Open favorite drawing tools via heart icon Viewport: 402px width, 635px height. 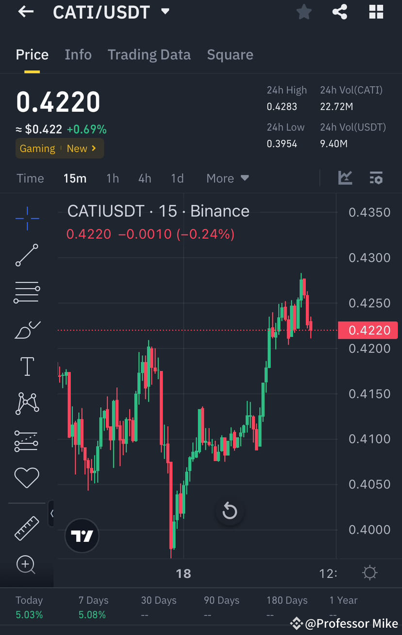coord(26,478)
